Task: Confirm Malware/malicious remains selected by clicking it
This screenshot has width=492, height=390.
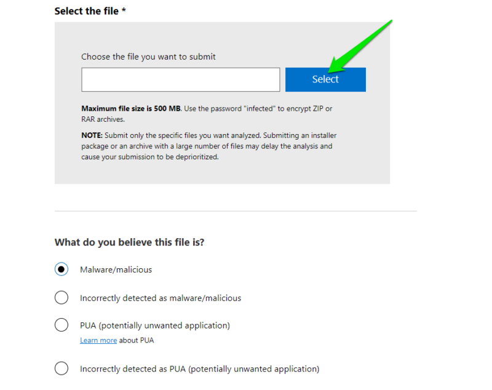Action: [x=61, y=269]
